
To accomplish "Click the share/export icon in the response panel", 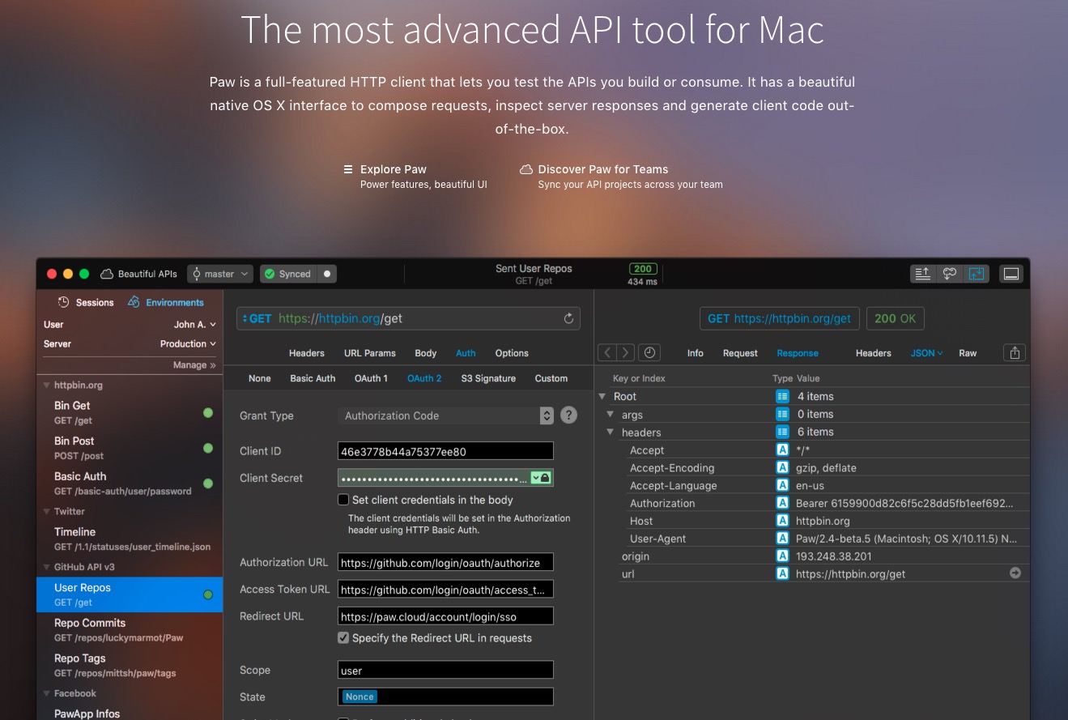I will coord(1014,352).
